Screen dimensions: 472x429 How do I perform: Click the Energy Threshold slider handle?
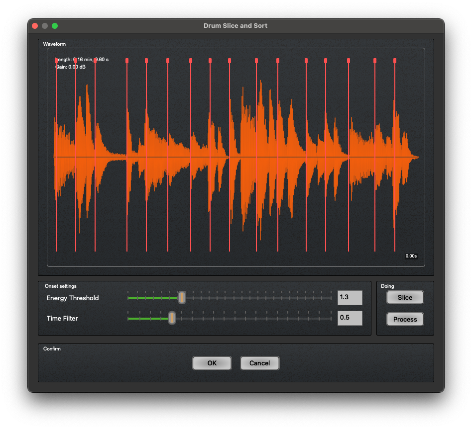[182, 298]
